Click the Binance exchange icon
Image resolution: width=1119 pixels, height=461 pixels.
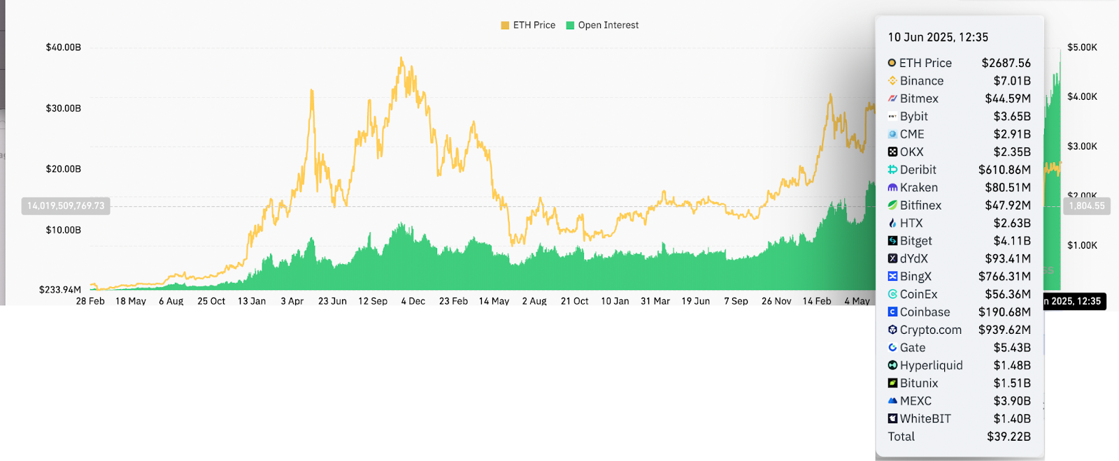click(x=892, y=81)
